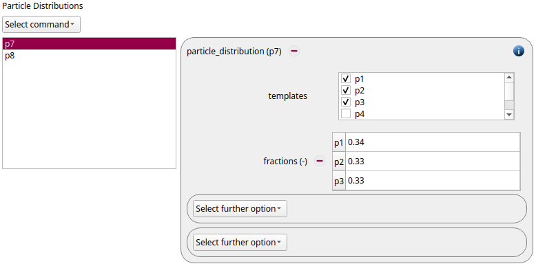Click the p2 row header in fractions table

339,162
